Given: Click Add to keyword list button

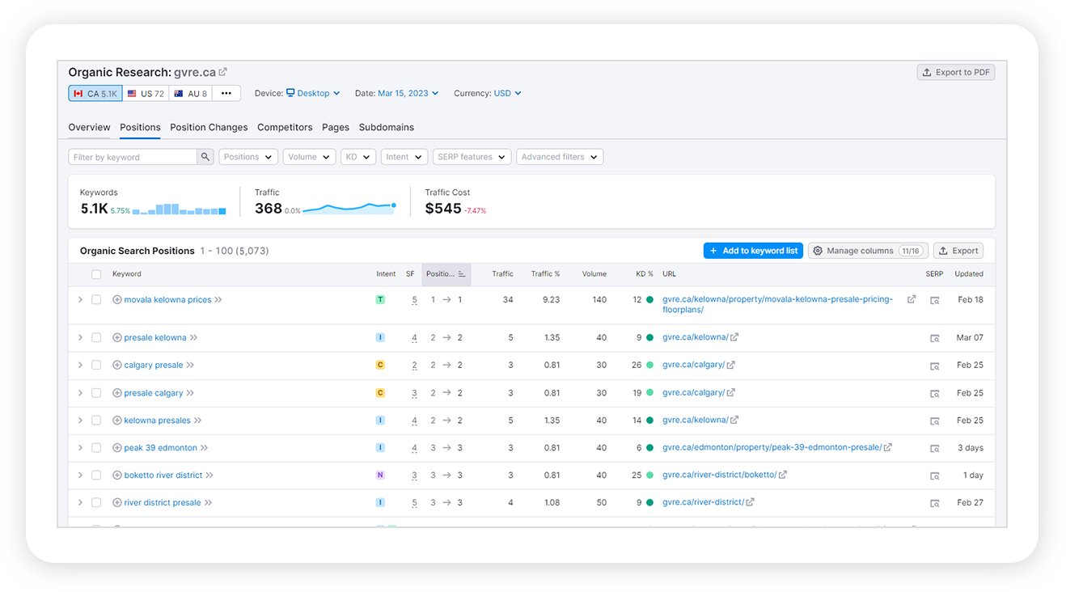Looking at the screenshot, I should tap(753, 251).
